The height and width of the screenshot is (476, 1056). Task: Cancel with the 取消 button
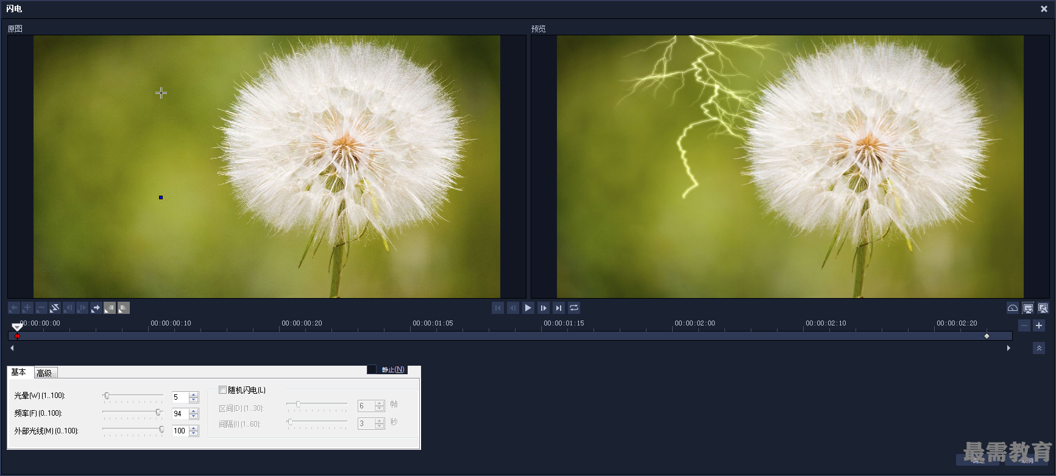[x=1027, y=461]
